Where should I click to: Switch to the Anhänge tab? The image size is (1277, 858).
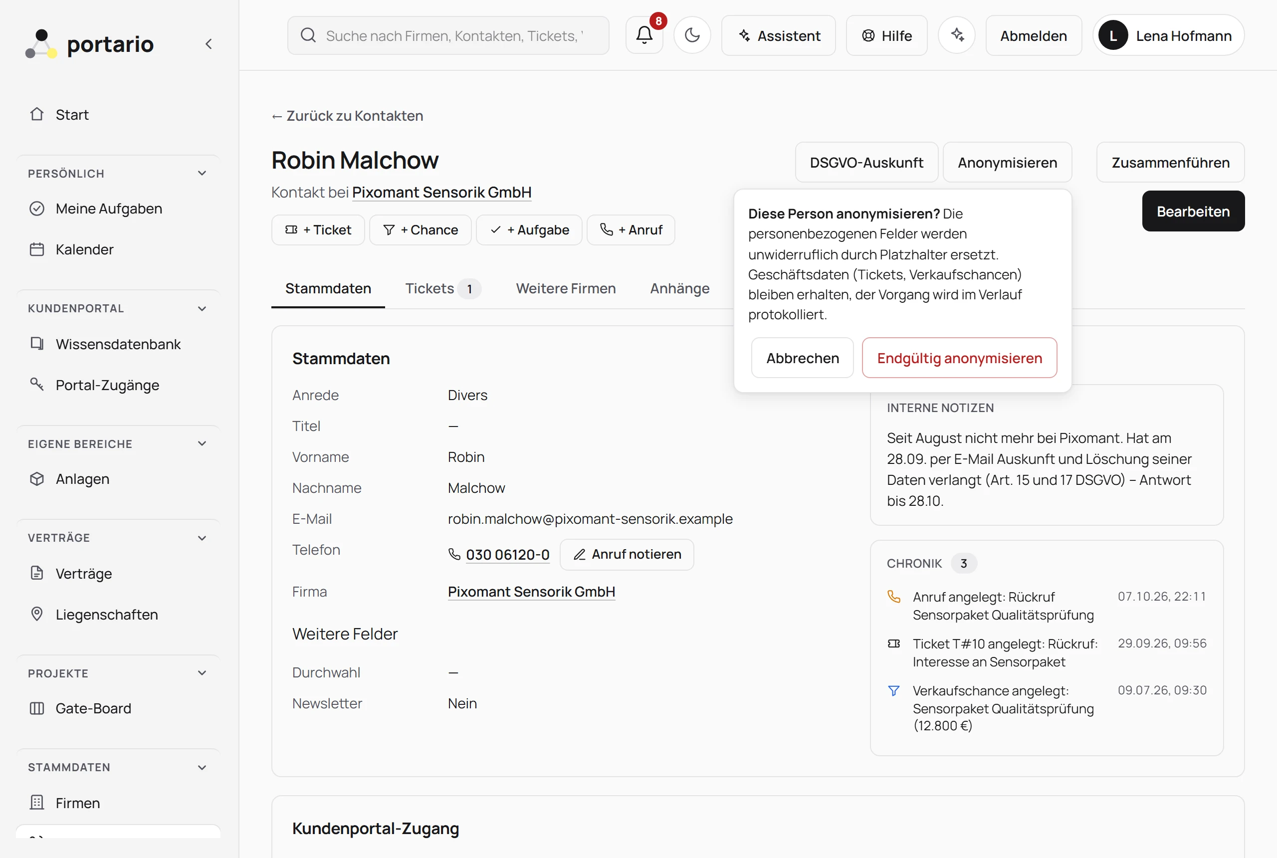click(679, 288)
